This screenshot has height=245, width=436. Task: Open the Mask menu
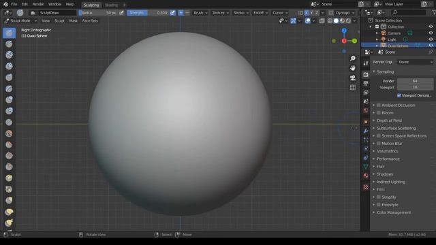[74, 21]
